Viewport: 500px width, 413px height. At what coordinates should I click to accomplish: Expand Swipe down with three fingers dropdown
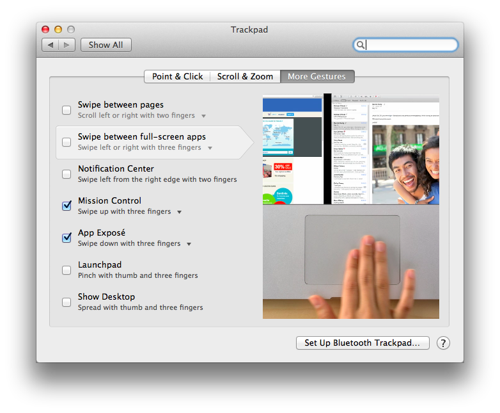189,244
